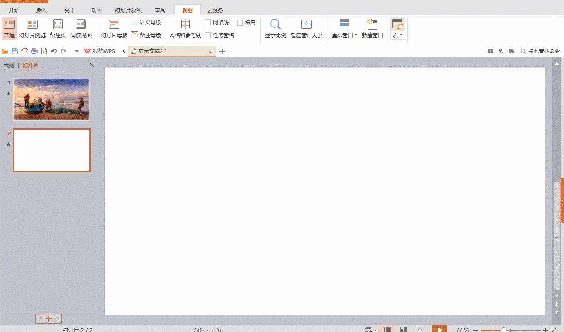The image size is (564, 332).
Task: Click the New Window (新建窗口) icon
Action: coord(372,28)
